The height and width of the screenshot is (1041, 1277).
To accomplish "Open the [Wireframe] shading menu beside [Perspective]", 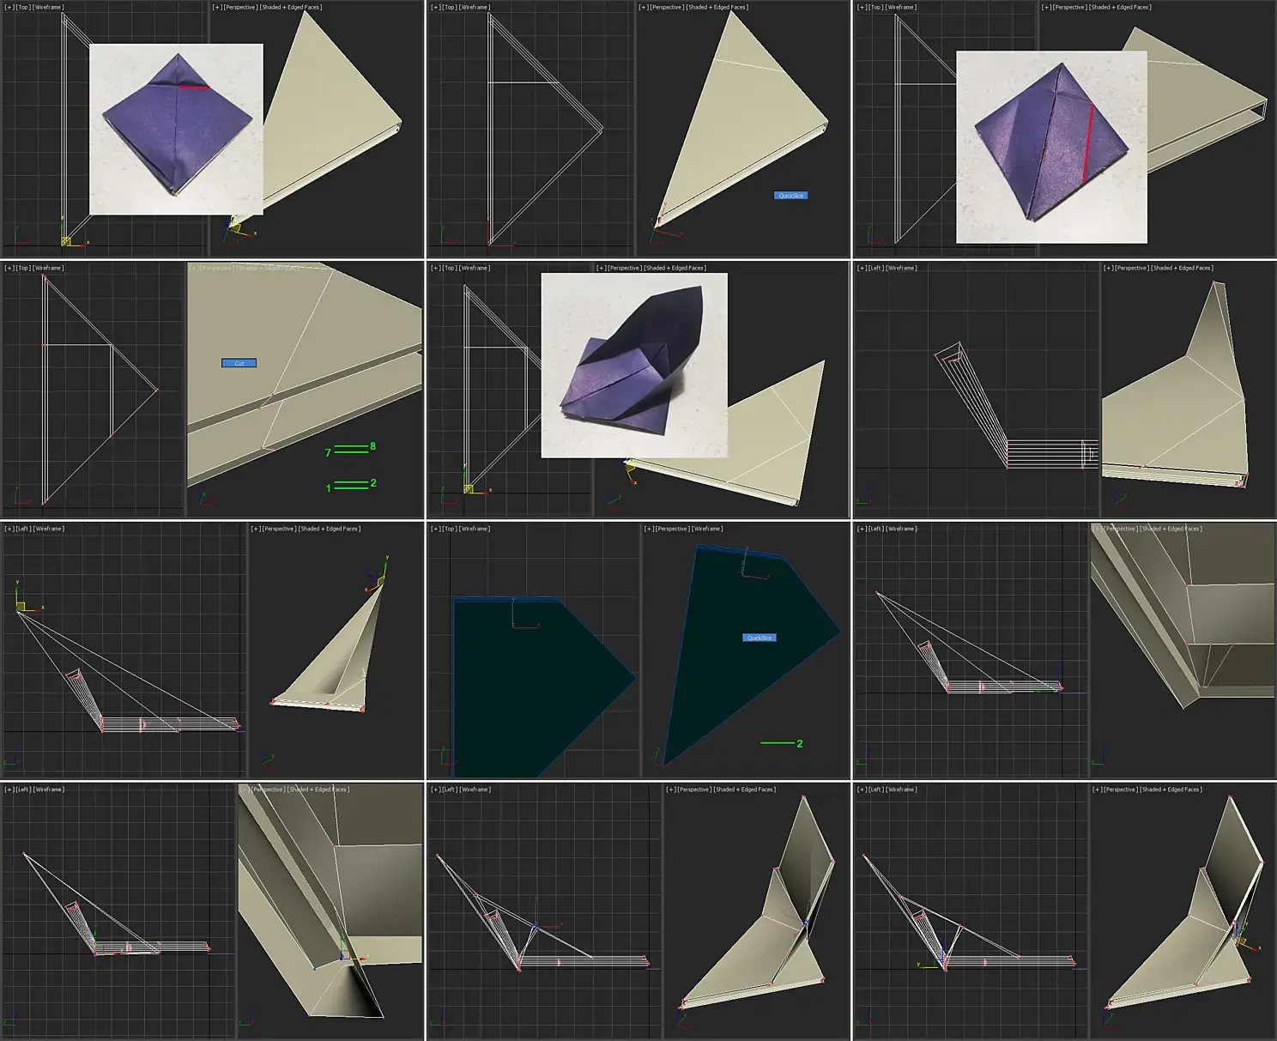I will point(707,529).
